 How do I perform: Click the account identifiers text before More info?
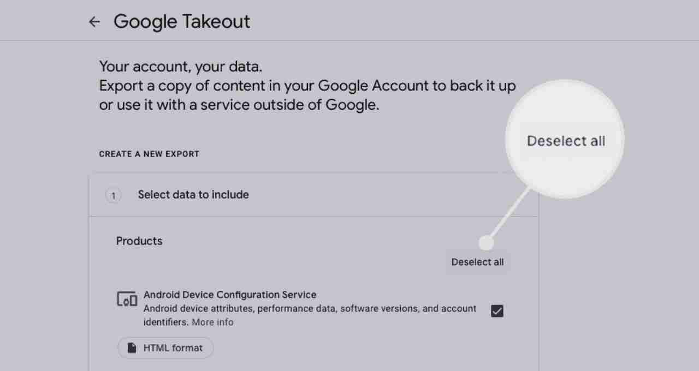click(167, 322)
